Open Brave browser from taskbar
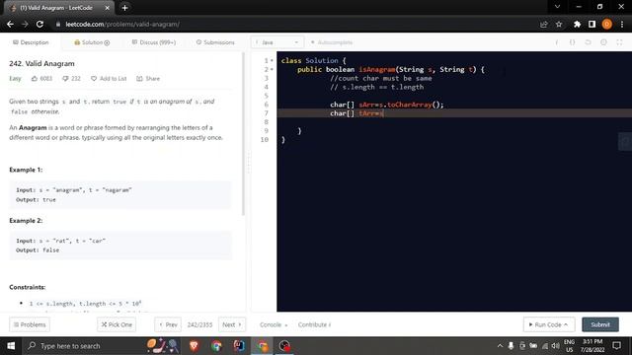 194,346
